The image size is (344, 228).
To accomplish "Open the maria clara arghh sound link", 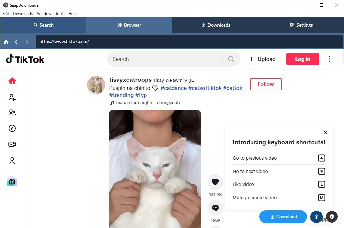I will coord(145,103).
